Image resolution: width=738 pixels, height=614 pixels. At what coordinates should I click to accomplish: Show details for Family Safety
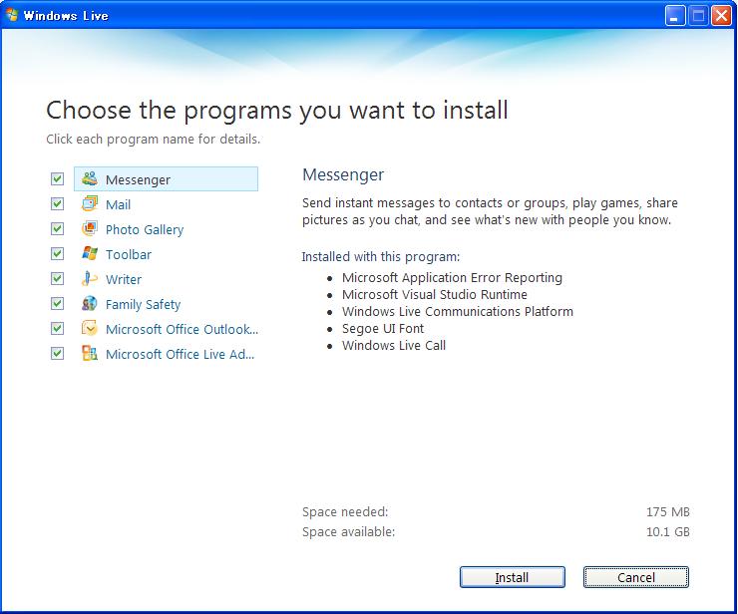coord(143,304)
